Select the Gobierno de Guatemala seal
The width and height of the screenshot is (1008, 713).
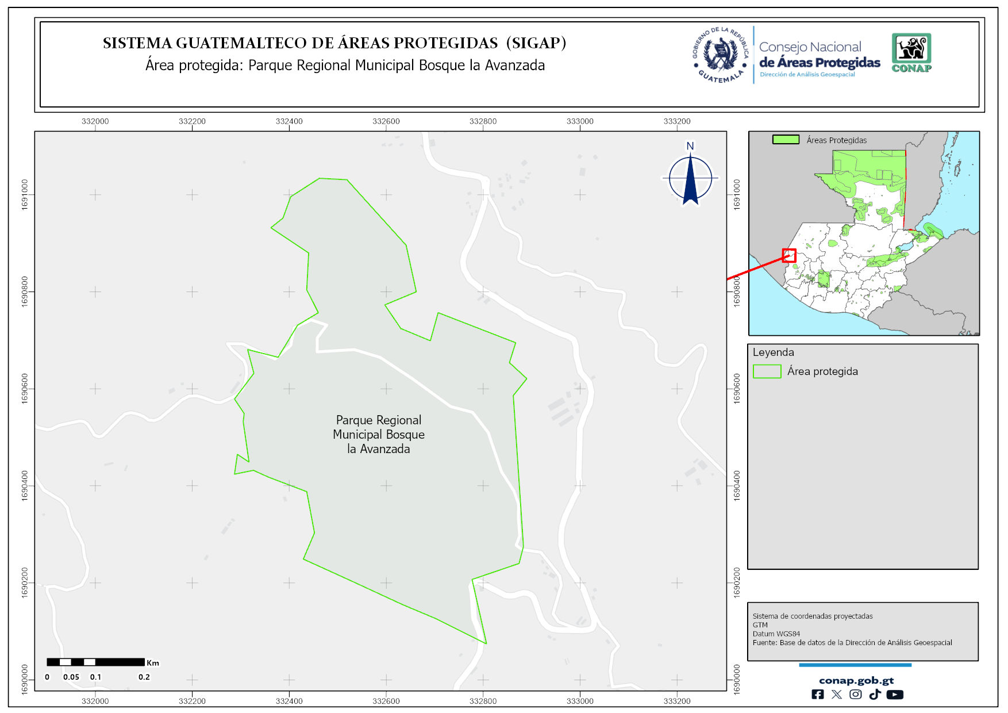pos(720,55)
